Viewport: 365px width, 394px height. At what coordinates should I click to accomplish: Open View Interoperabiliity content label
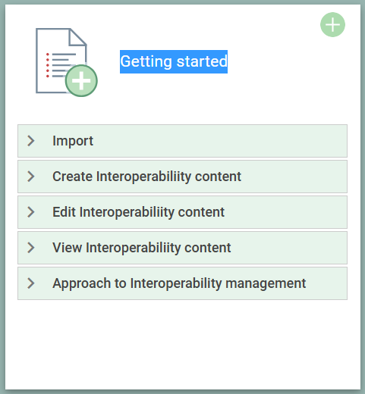coord(142,248)
